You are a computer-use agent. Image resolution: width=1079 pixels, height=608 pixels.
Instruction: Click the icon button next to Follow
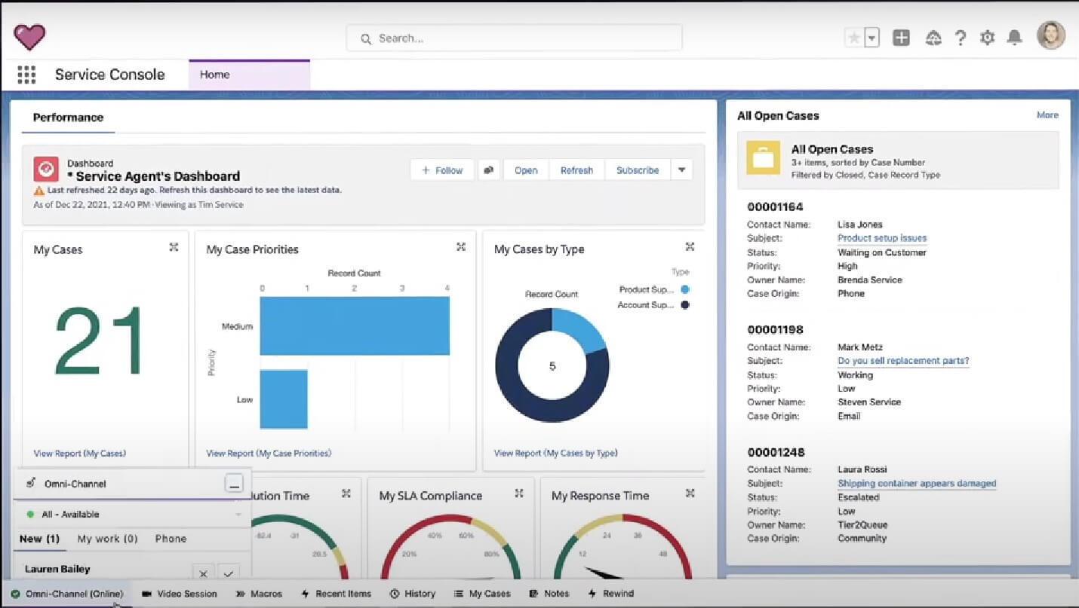(x=488, y=170)
